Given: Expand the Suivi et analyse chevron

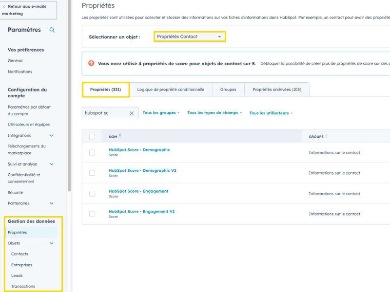Looking at the screenshot, I should tap(52, 164).
